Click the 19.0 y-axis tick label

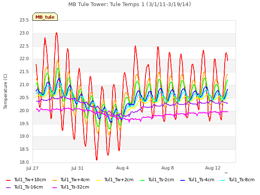24,136
